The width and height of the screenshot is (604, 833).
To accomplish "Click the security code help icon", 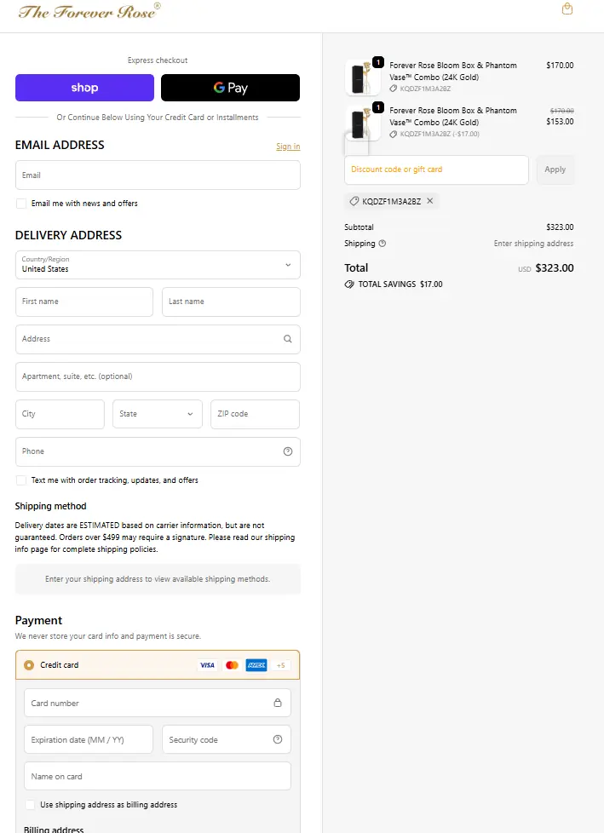I will (277, 739).
